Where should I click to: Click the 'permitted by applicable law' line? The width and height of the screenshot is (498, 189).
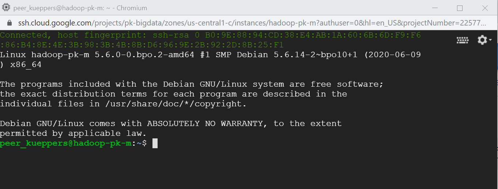coord(73,133)
